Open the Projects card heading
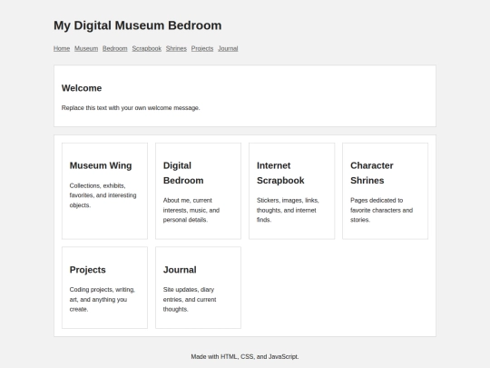490x368 pixels. (x=87, y=270)
